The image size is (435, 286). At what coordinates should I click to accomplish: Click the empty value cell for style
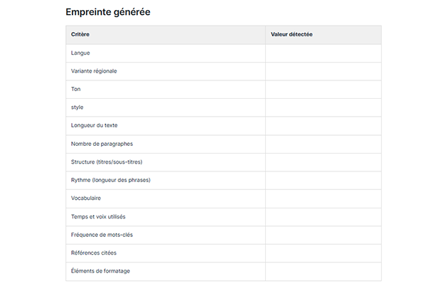tap(323, 107)
